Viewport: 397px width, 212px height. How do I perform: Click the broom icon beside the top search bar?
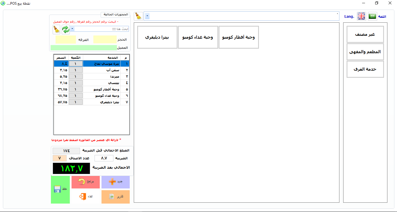tap(138, 16)
